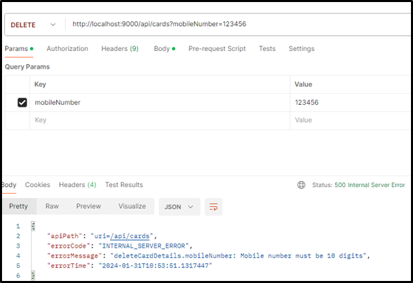Uncheck the mobileNumber query param checkbox
Image resolution: width=413 pixels, height=283 pixels.
point(22,103)
